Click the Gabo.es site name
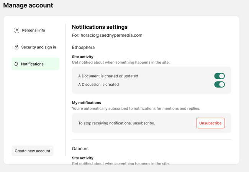Image resolution: width=249 pixels, height=172 pixels. (81, 148)
